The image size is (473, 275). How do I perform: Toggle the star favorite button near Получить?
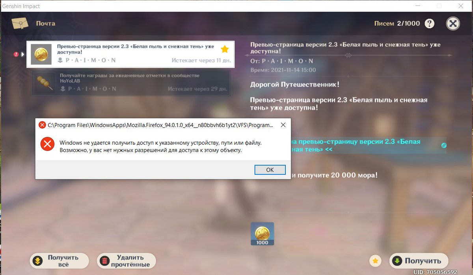click(x=376, y=261)
